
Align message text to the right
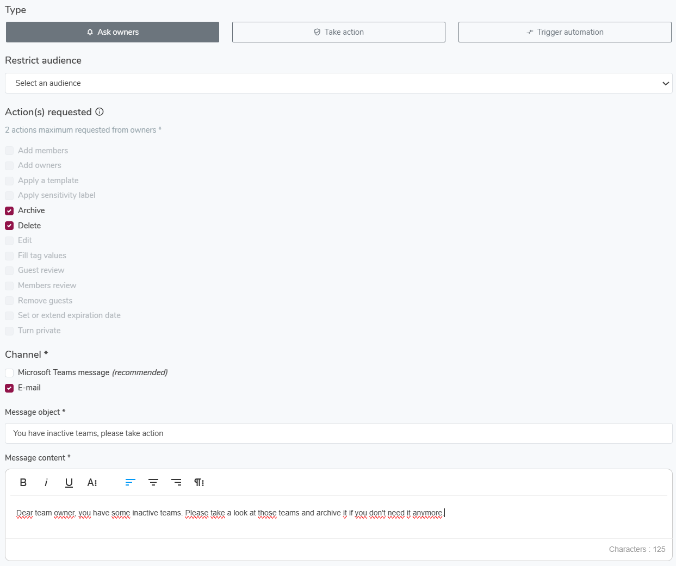176,482
